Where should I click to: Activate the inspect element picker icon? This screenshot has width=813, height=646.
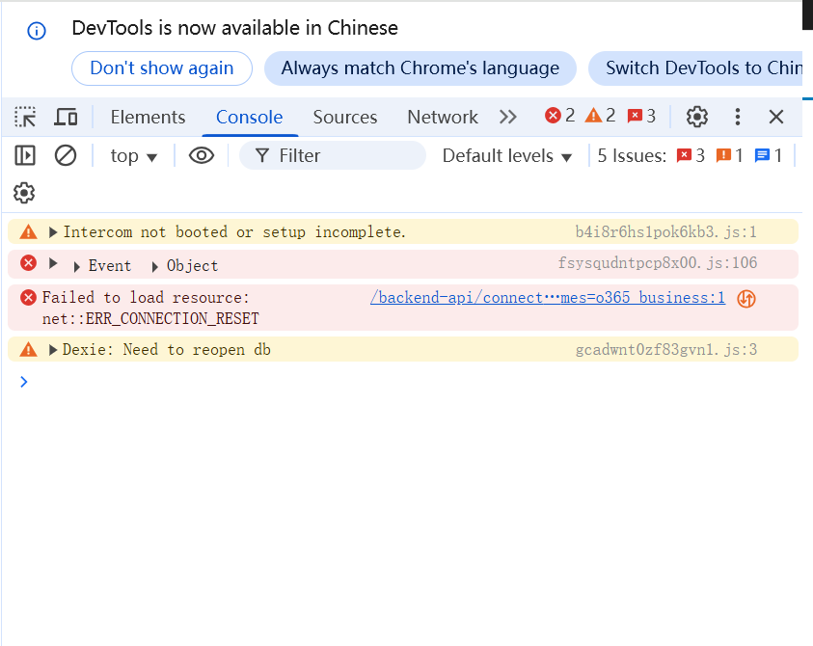point(25,117)
